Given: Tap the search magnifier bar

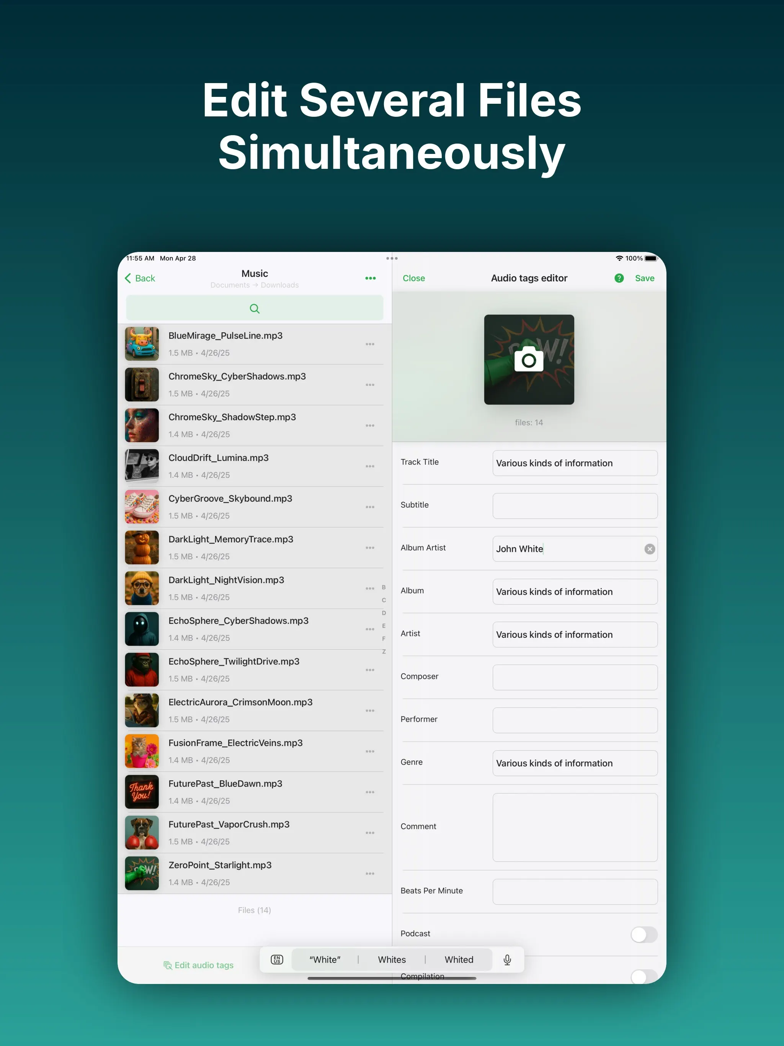Looking at the screenshot, I should click(x=255, y=308).
